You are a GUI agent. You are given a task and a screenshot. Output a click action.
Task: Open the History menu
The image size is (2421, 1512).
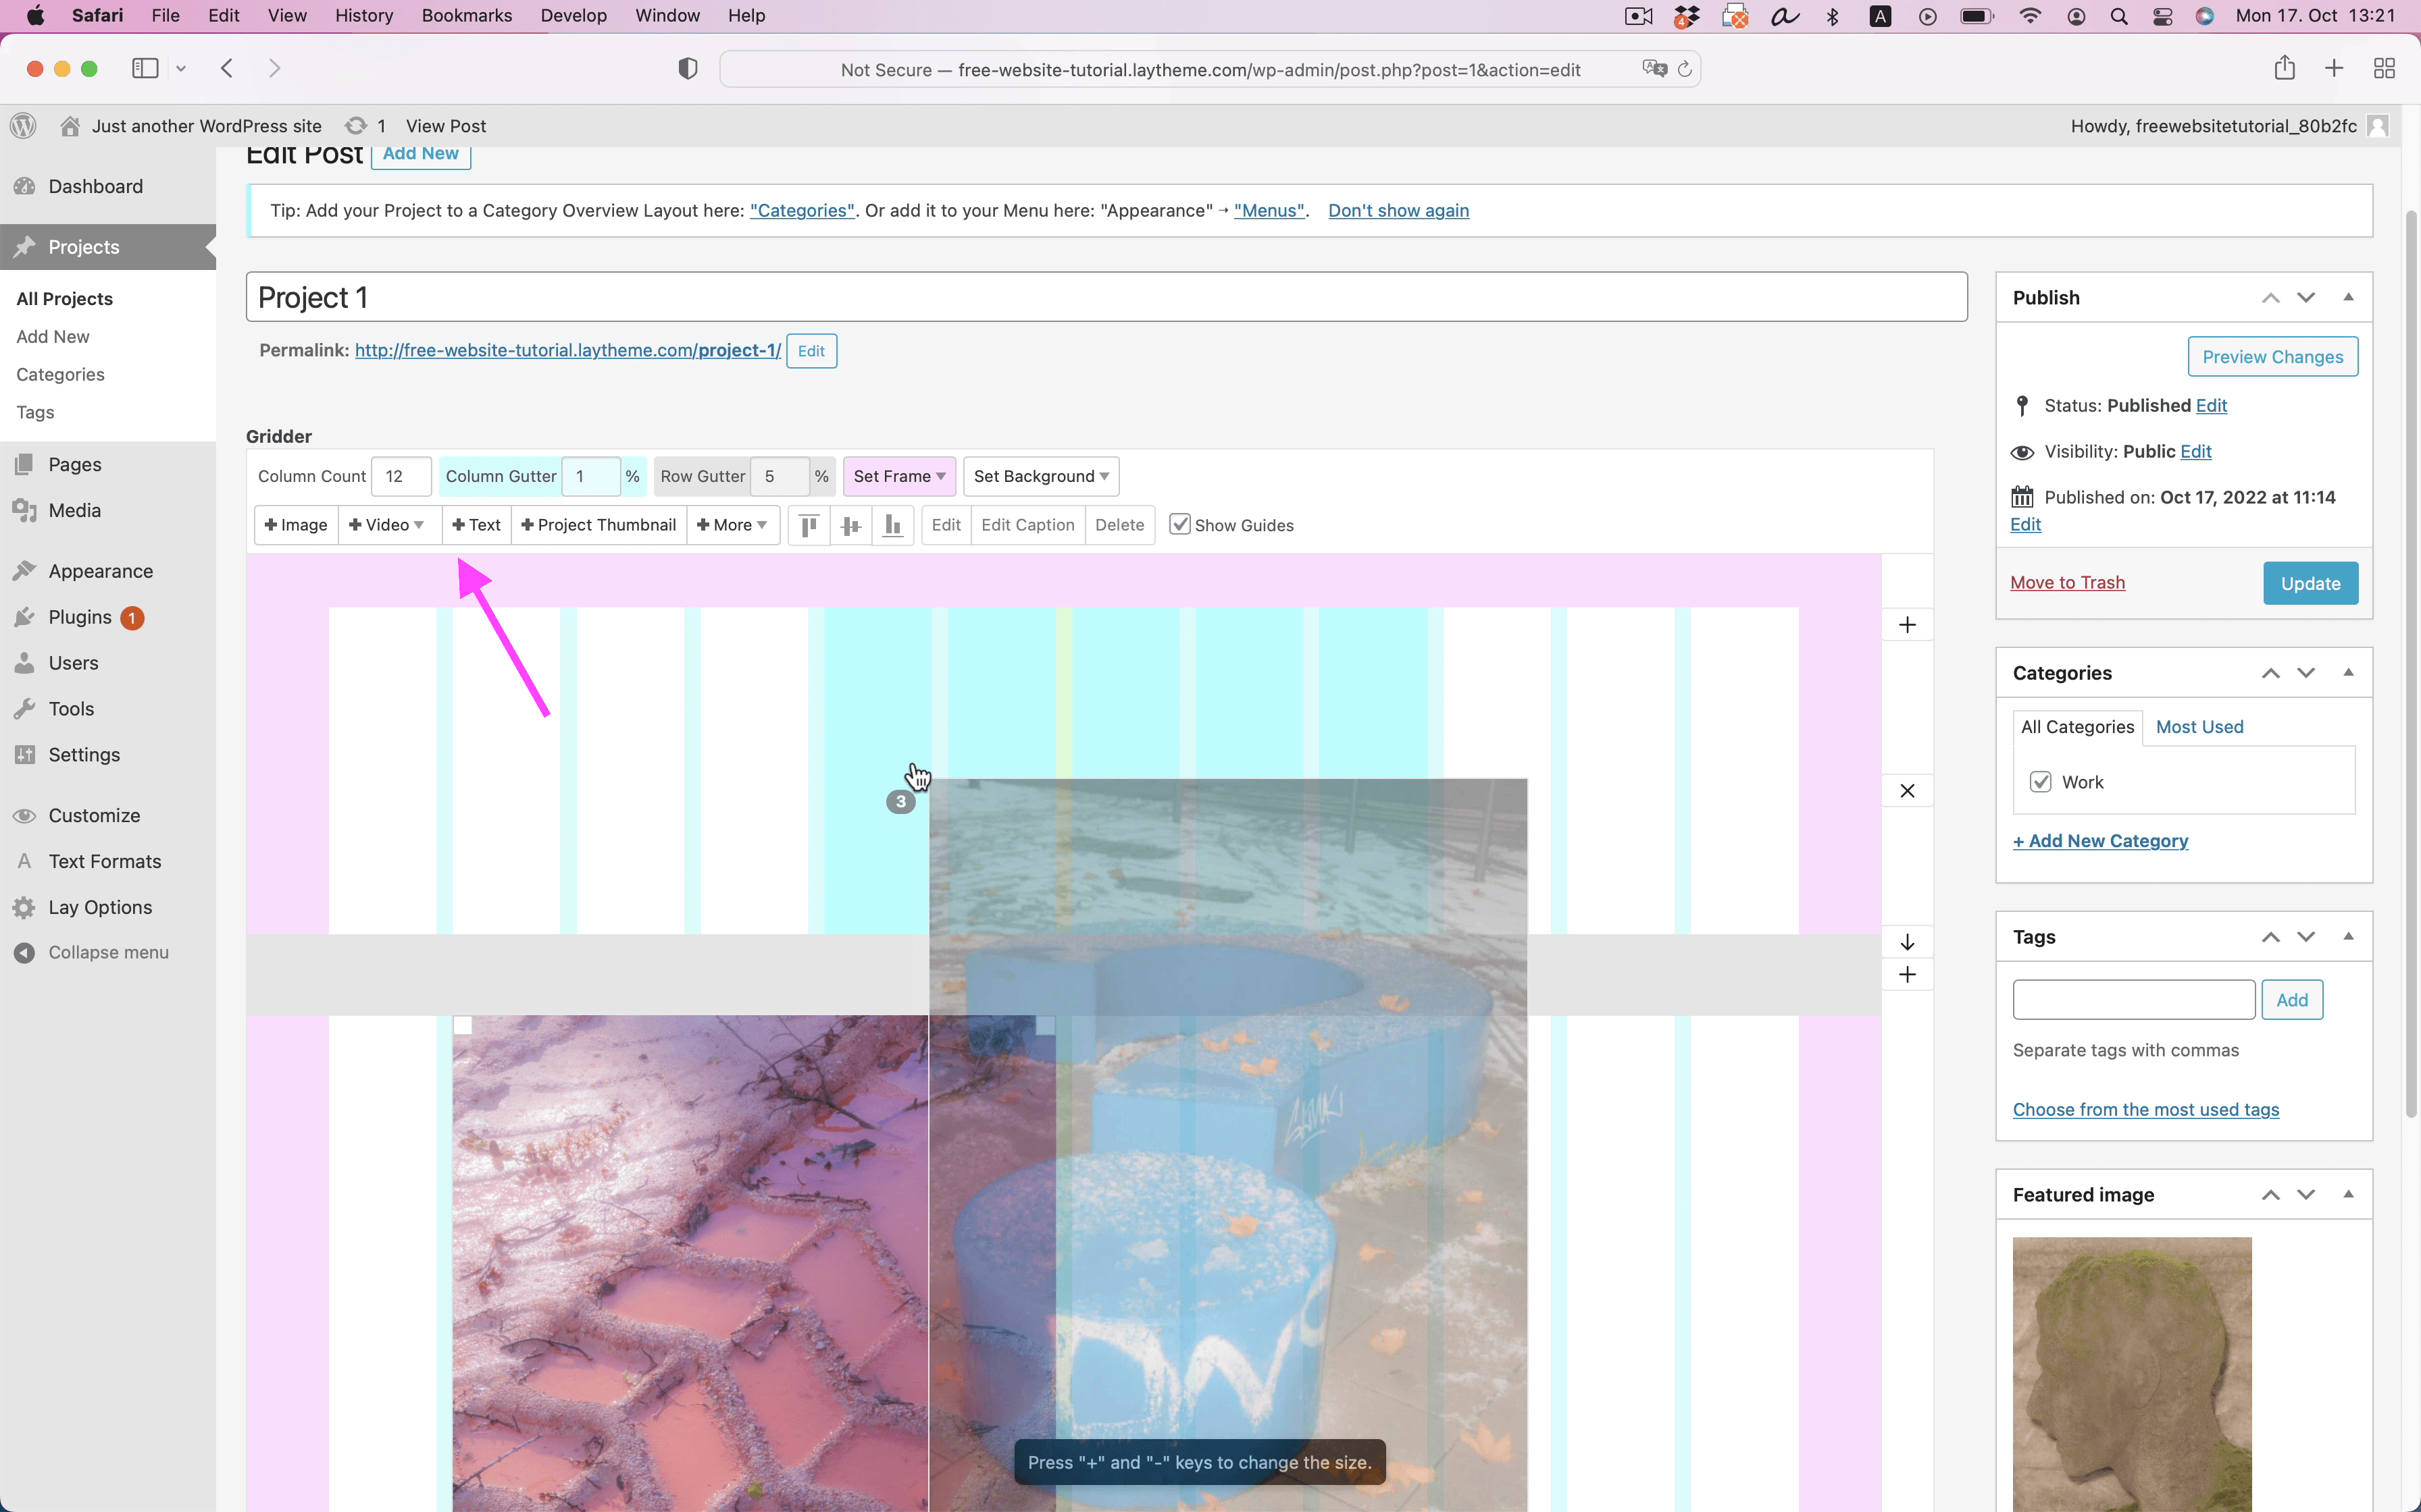coord(364,16)
